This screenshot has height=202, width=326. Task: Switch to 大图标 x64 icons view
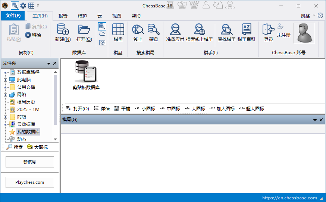click(x=195, y=109)
